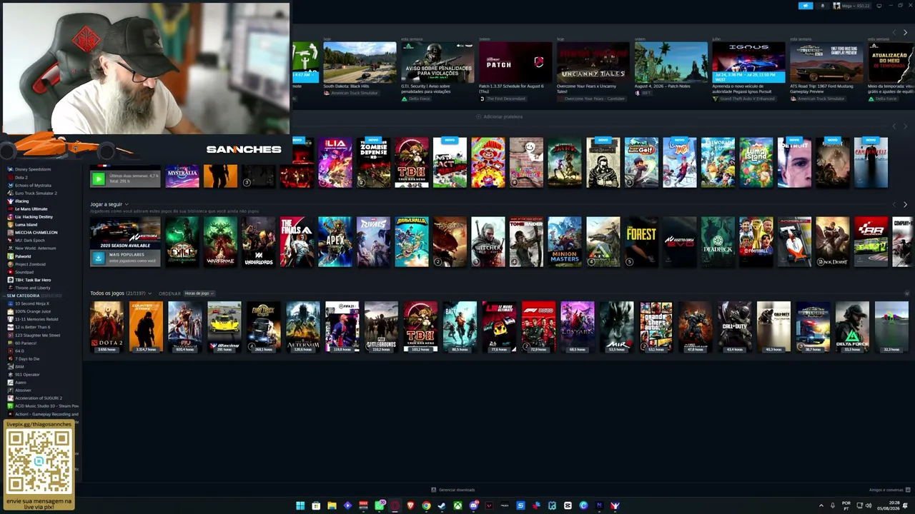Open the Apex Legends cover in Jogar a seguir

tap(335, 241)
